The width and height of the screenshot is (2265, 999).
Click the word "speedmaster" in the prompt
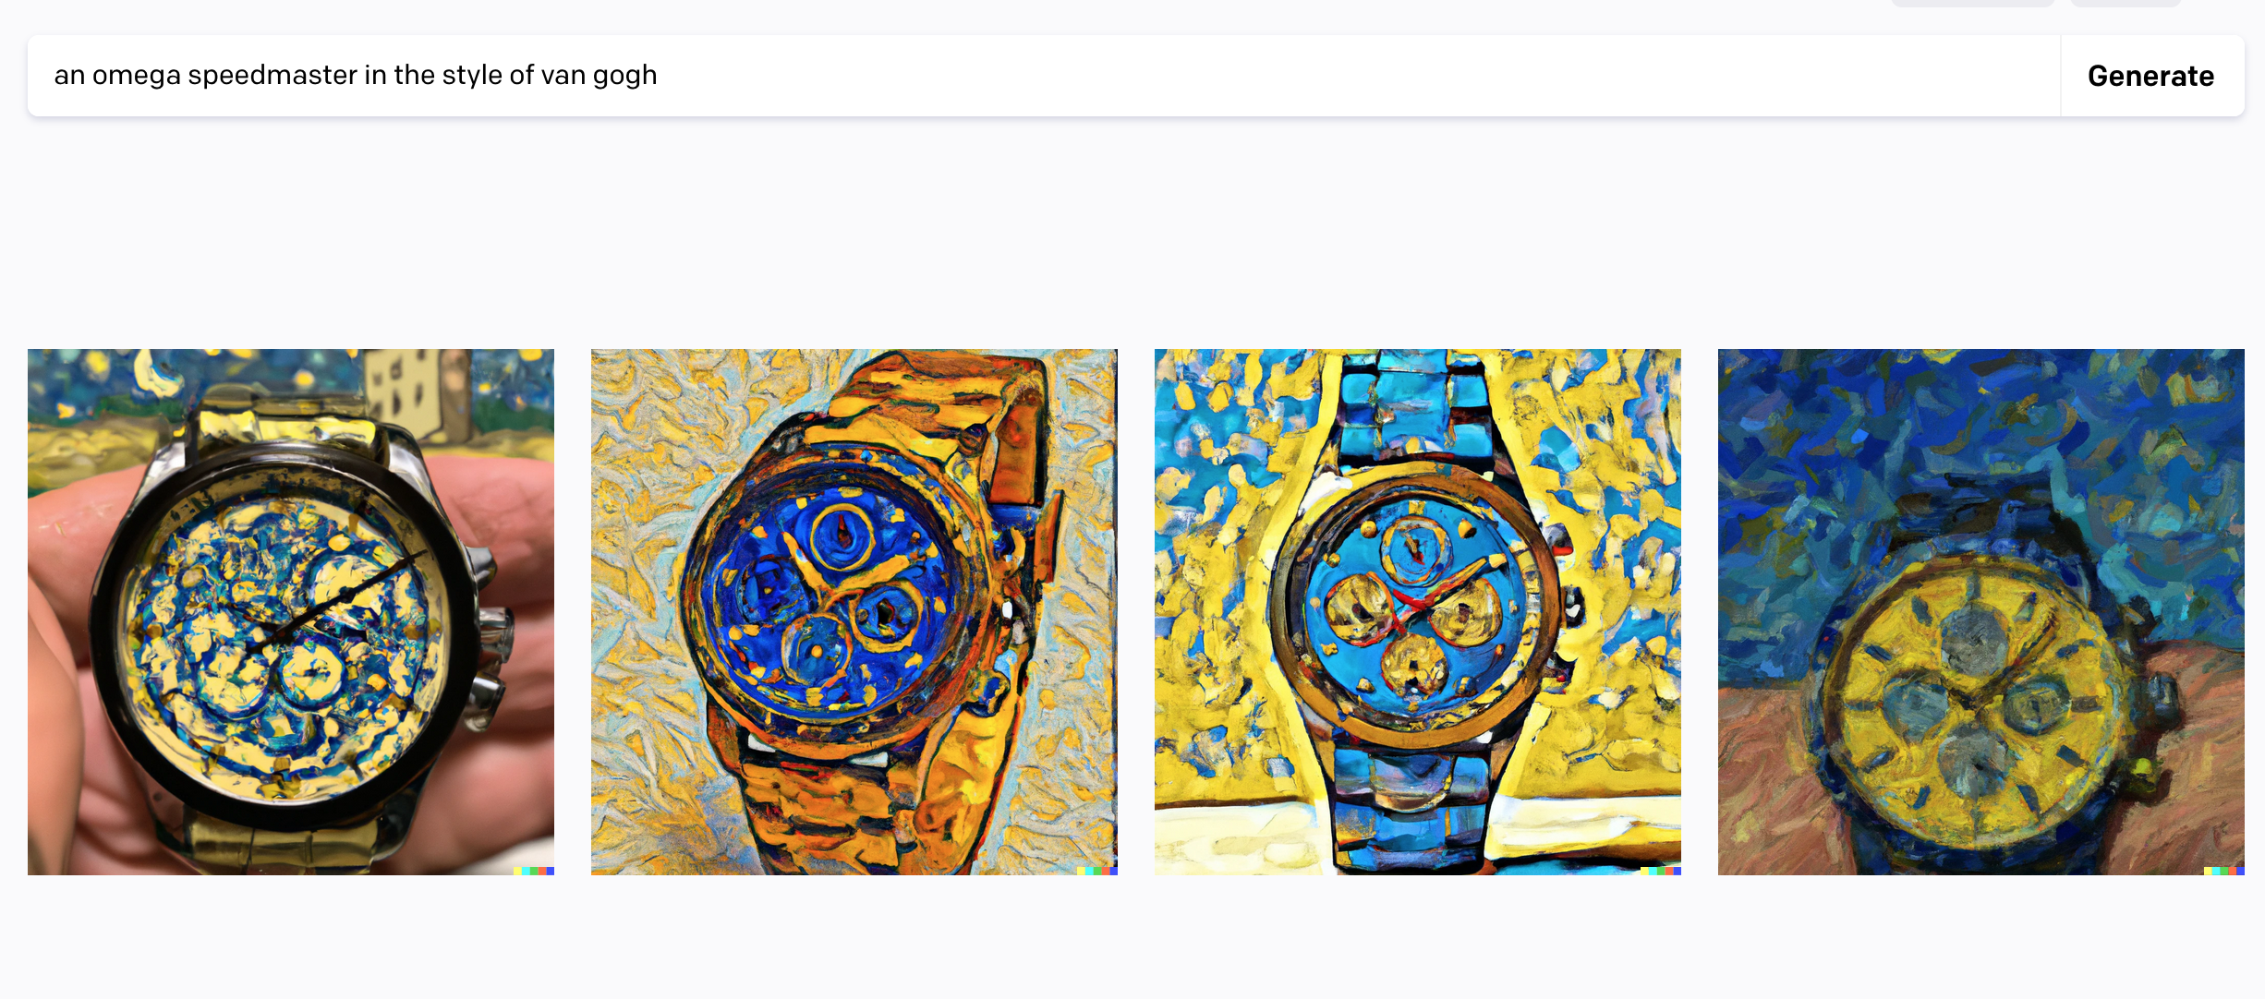tap(273, 75)
